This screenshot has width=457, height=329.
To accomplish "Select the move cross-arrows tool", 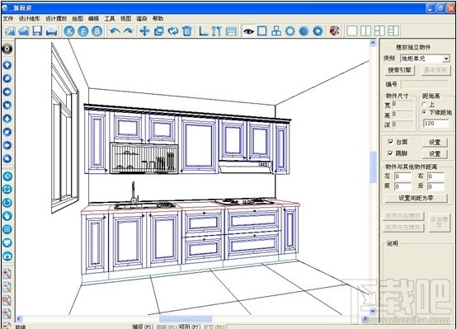I will (x=144, y=31).
